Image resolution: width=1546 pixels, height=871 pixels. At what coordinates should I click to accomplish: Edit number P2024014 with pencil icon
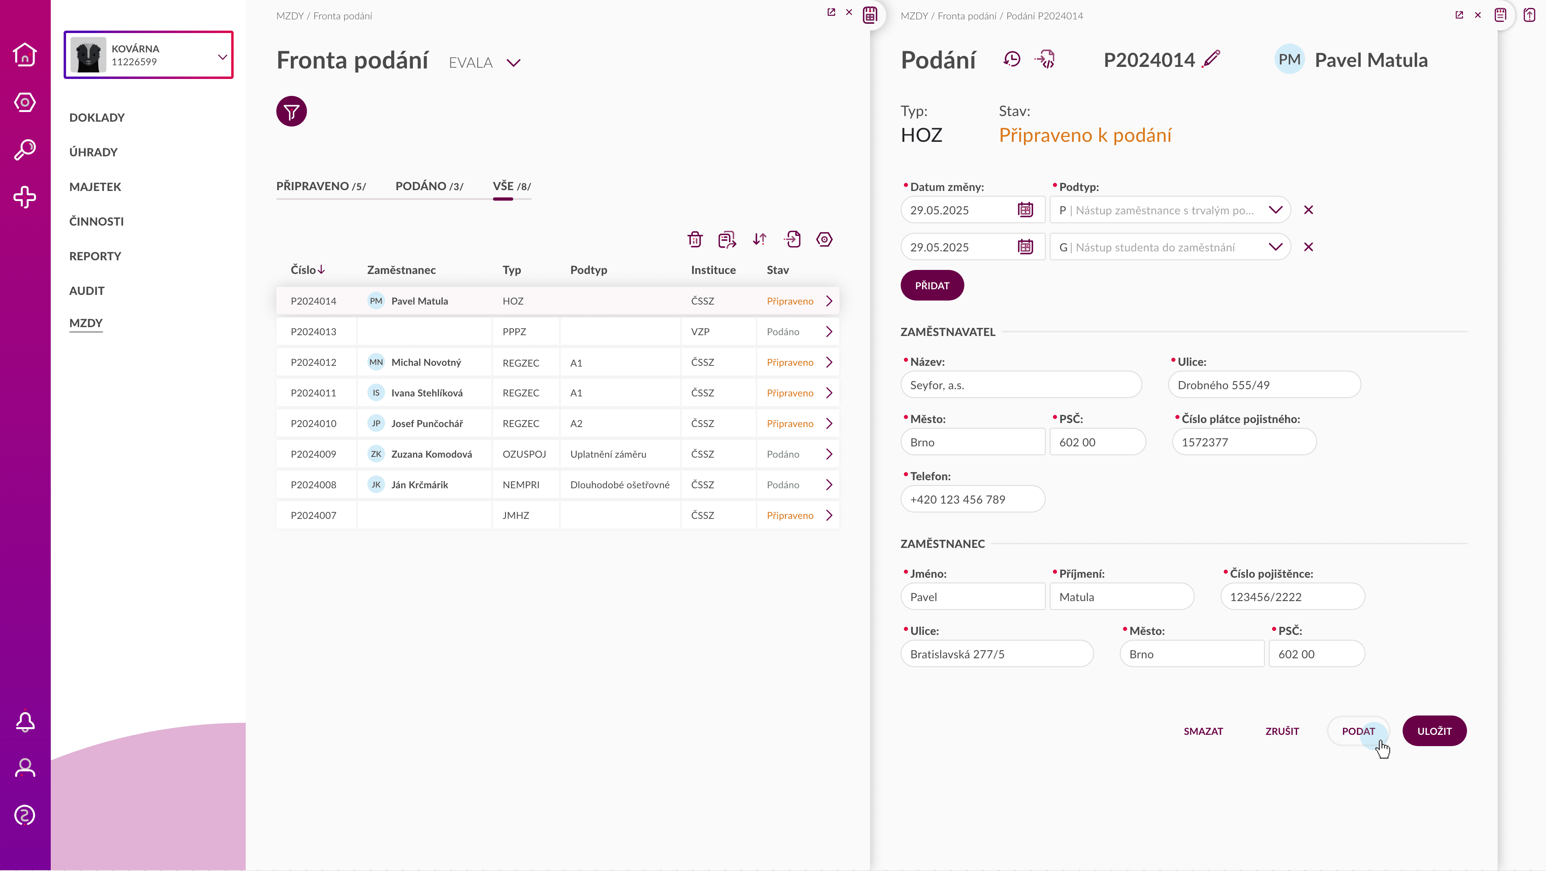[x=1212, y=59]
